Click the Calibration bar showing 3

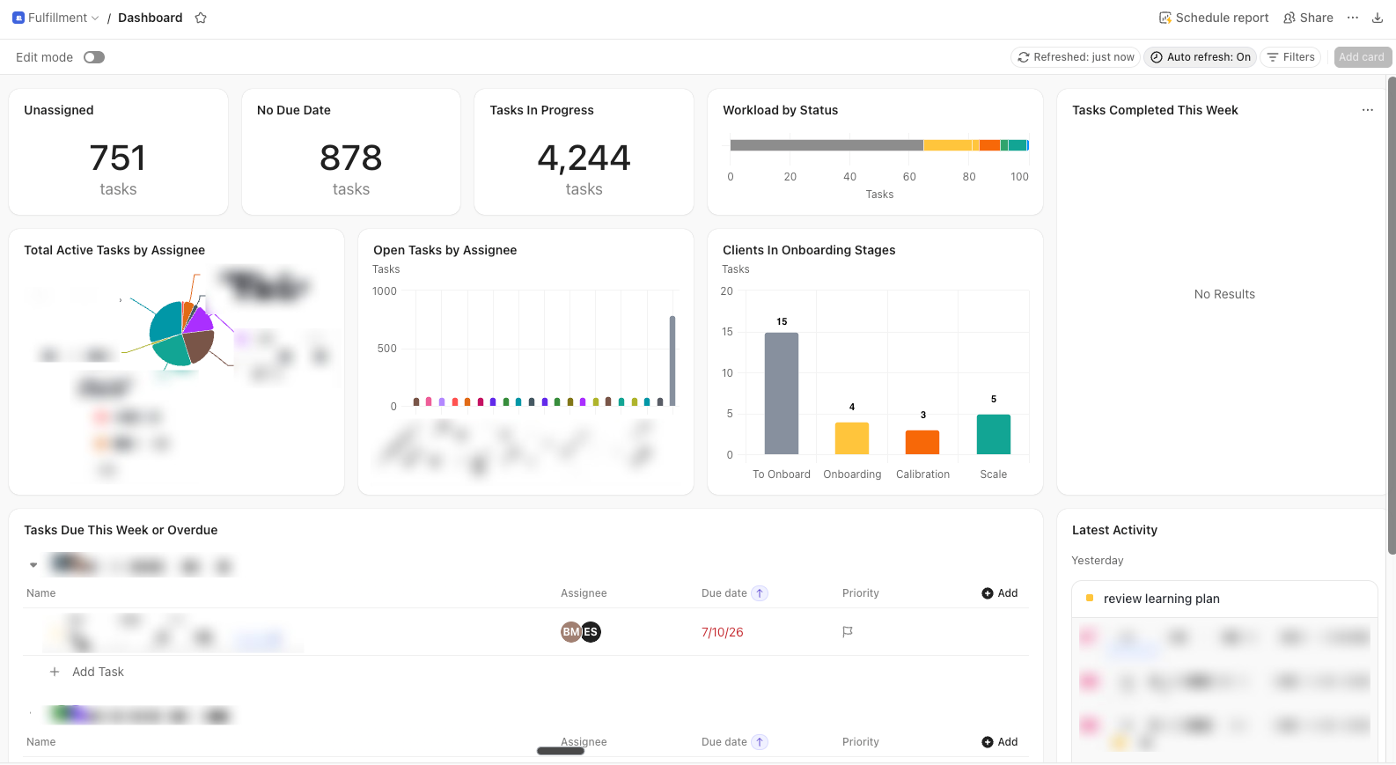(x=922, y=442)
